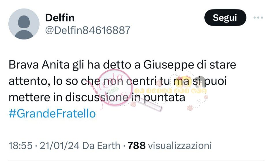Click the word Giuseppe in the tweet

(x=169, y=65)
